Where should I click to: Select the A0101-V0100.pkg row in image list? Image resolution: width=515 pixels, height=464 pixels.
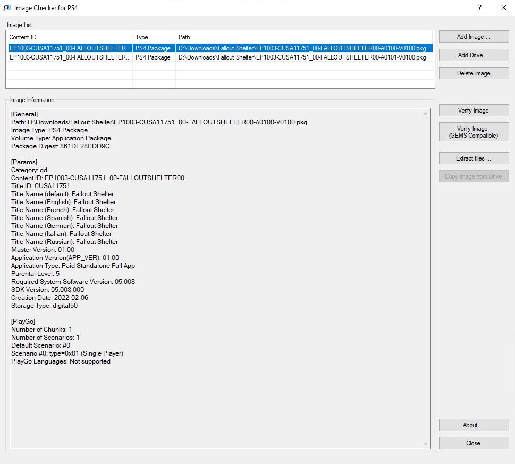click(x=220, y=57)
